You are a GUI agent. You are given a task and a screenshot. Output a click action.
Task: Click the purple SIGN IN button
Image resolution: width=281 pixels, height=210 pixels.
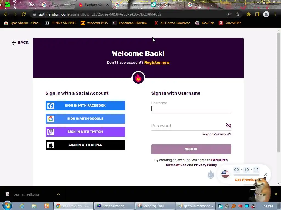(191, 149)
